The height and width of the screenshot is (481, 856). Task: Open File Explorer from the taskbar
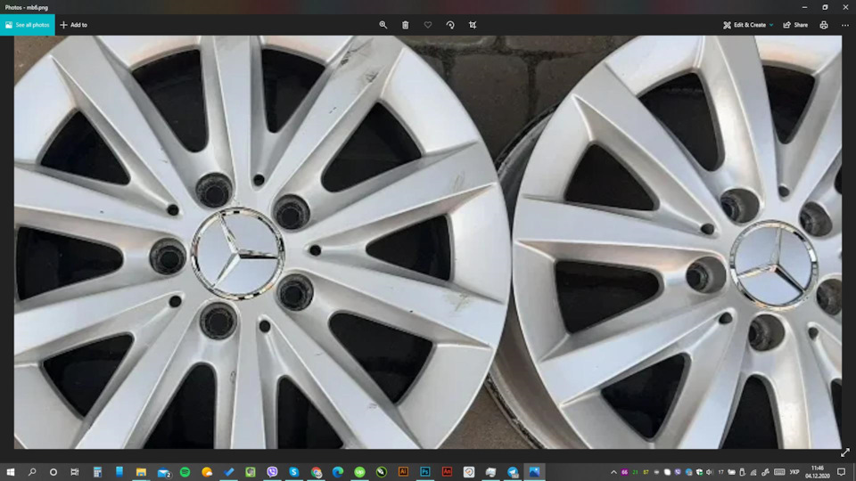[x=141, y=472]
